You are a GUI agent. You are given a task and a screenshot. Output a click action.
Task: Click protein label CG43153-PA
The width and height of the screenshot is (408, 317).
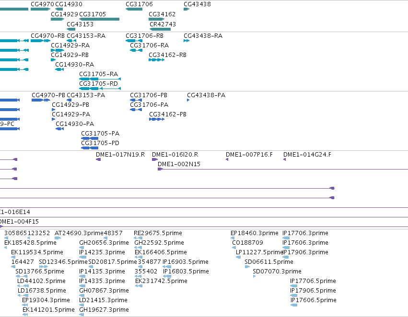tap(86, 95)
